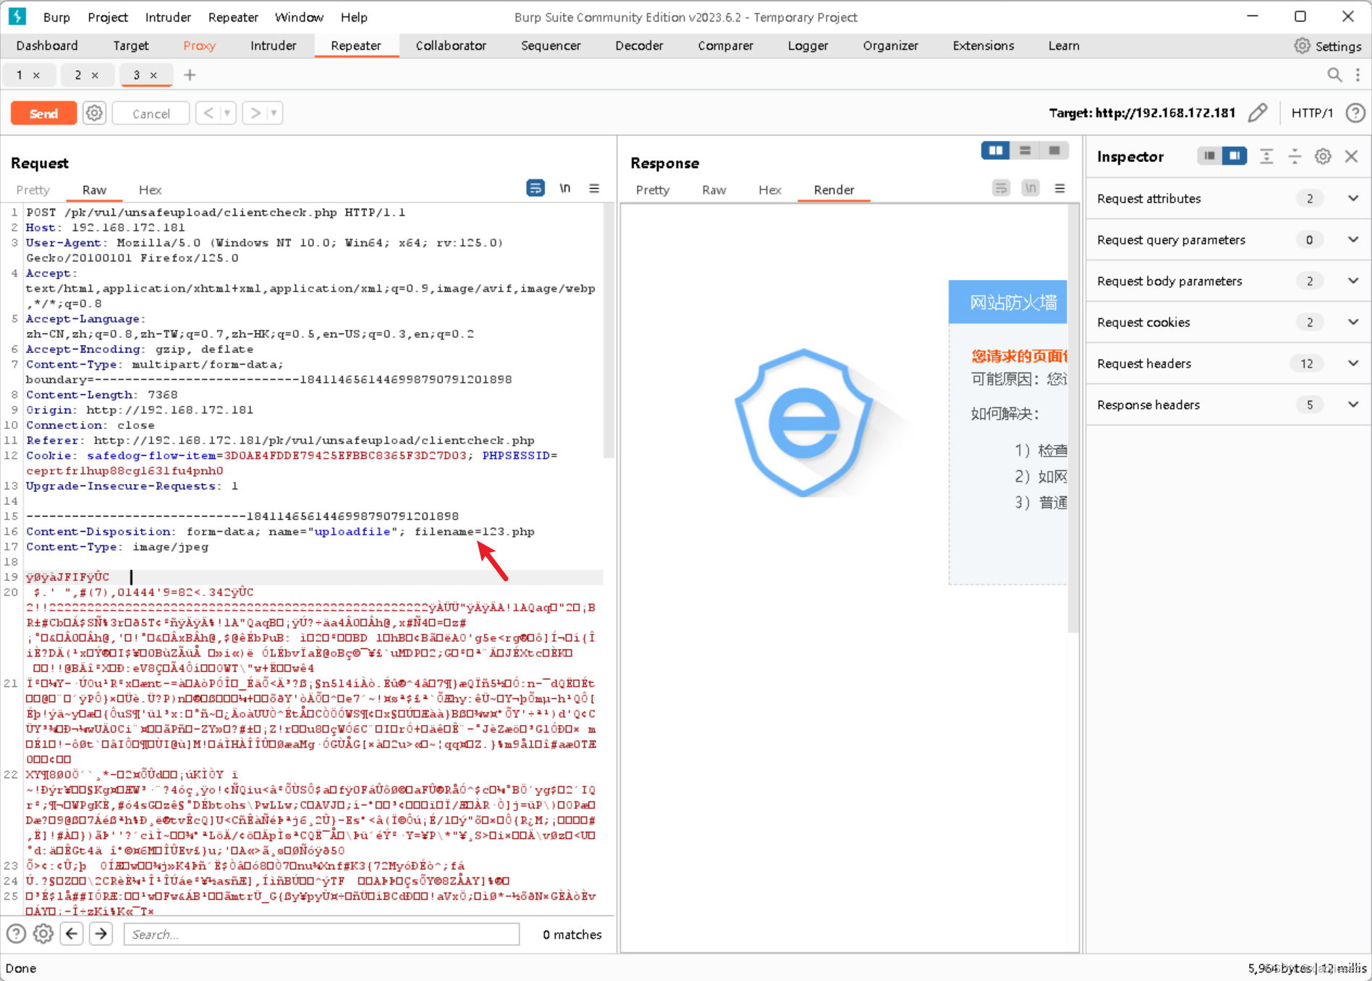
Task: Show request in Pretty view
Action: [x=33, y=190]
